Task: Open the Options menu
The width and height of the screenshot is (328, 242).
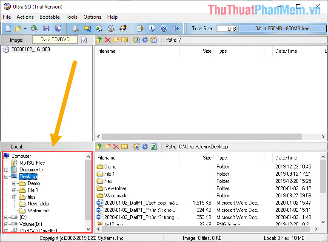Action: tap(92, 17)
